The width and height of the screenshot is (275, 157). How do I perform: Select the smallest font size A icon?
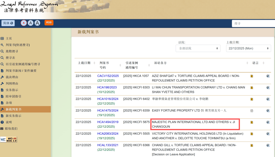23,23
